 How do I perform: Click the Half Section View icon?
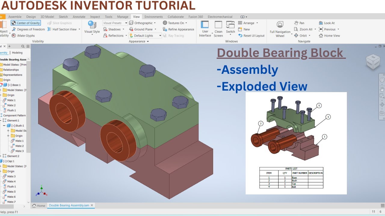click(x=50, y=29)
